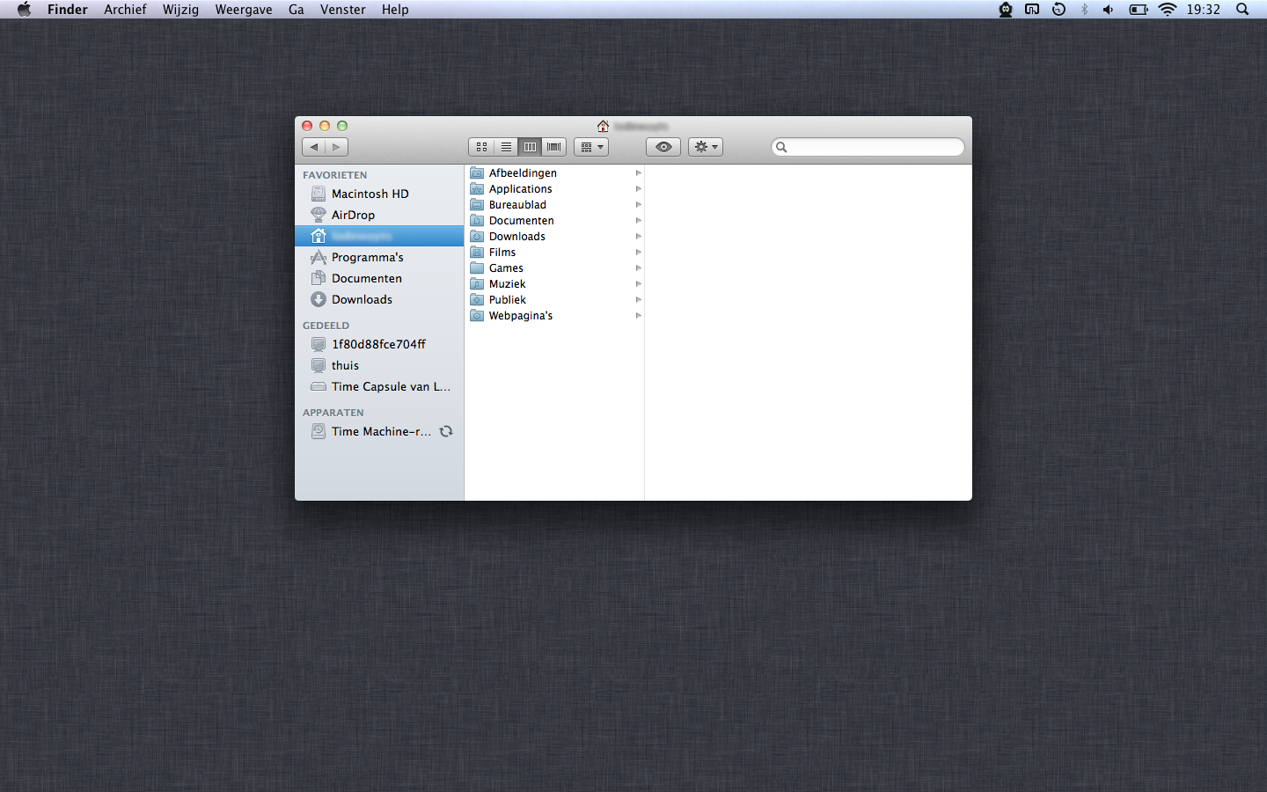Open the gear action menu
The height and width of the screenshot is (792, 1267).
pos(706,147)
